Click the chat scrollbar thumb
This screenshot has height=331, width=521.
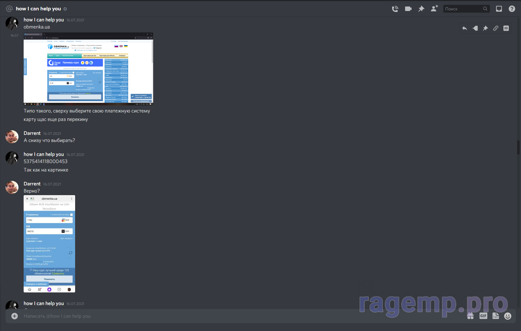(518, 148)
